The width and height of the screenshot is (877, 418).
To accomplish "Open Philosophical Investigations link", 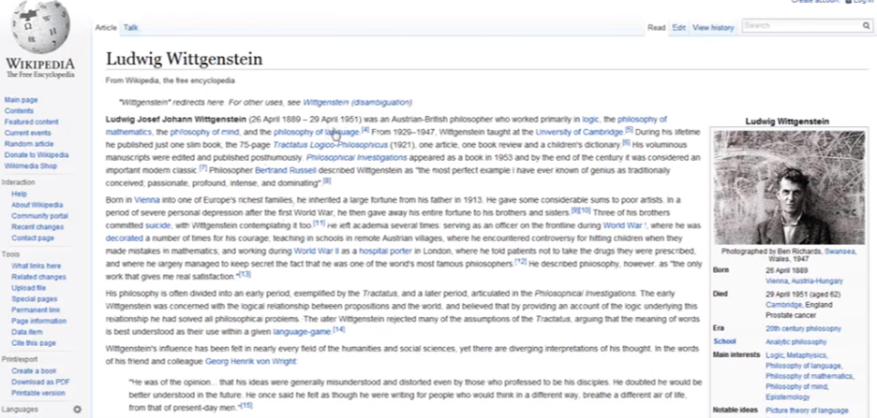I will [356, 158].
